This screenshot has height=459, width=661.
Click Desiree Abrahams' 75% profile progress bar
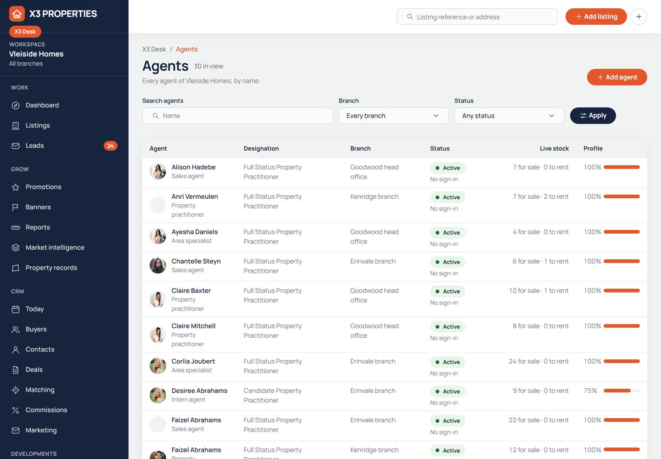coord(622,391)
